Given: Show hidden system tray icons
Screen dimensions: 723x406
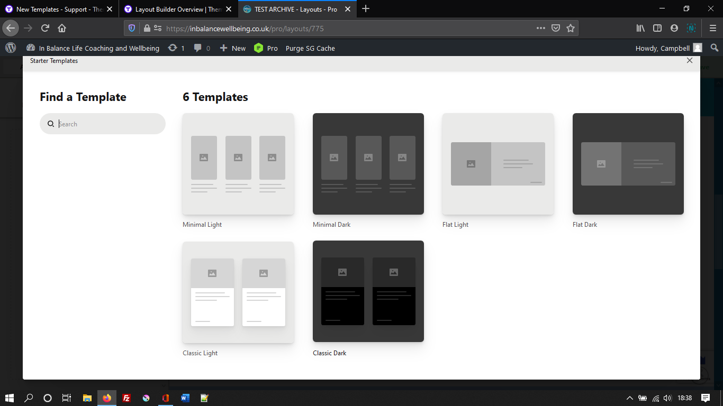Looking at the screenshot, I should [x=629, y=398].
